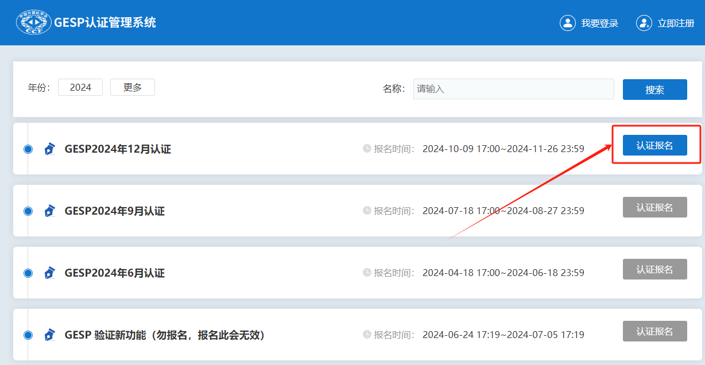The image size is (705, 365).
Task: Expand more years with 更多
Action: 133,87
